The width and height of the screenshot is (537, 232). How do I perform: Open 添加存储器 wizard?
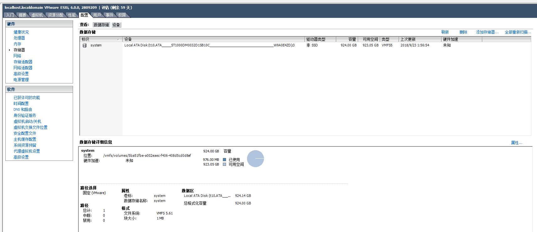pos(487,32)
